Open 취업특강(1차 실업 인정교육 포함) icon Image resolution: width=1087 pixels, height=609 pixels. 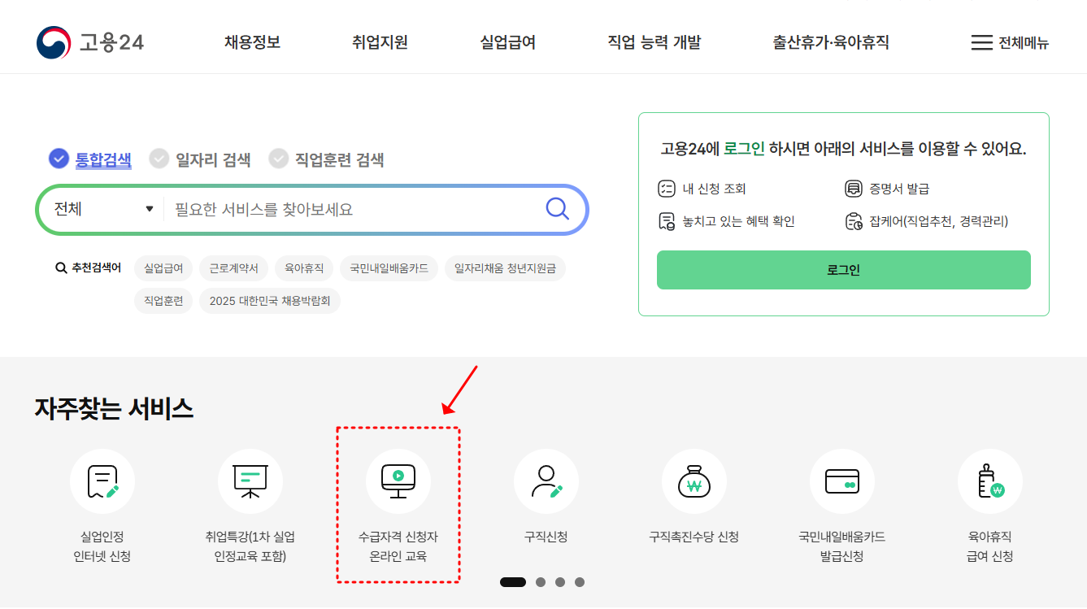coord(250,481)
